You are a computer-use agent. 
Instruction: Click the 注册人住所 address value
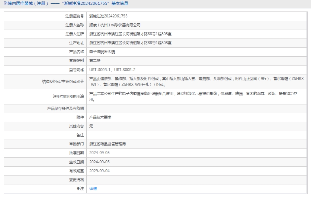click(x=130, y=34)
